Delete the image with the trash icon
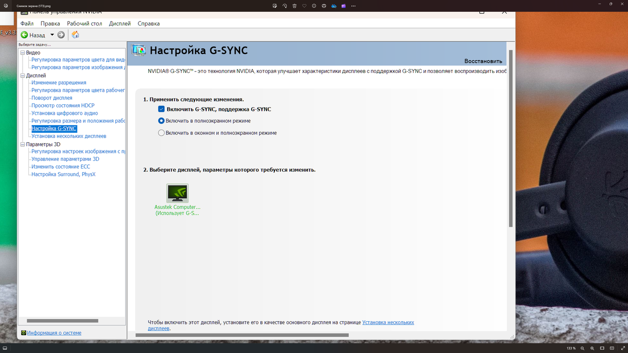 point(294,5)
